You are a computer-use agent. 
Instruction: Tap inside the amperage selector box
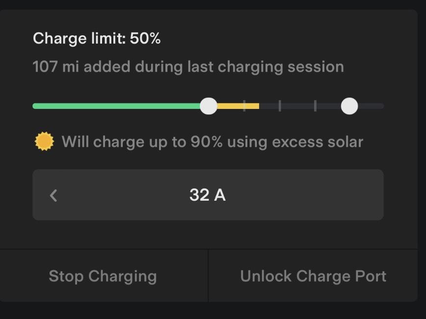(x=208, y=195)
